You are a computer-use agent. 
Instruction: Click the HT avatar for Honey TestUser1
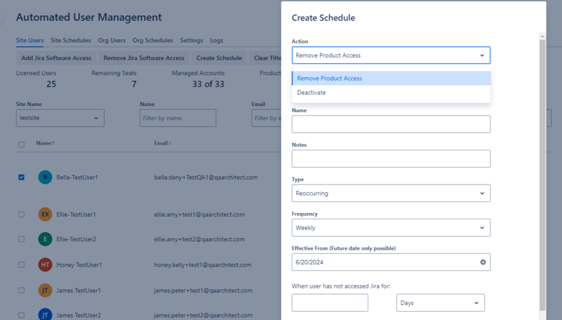[45, 265]
